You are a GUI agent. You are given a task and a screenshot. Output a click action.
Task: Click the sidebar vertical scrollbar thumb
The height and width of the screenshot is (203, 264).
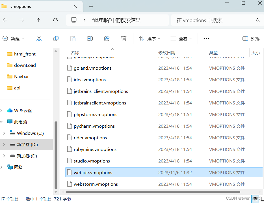(x=56, y=155)
